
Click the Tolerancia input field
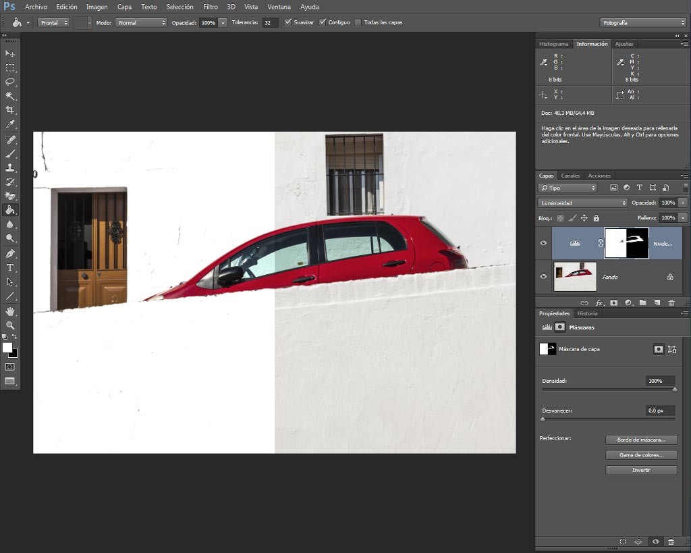[270, 22]
